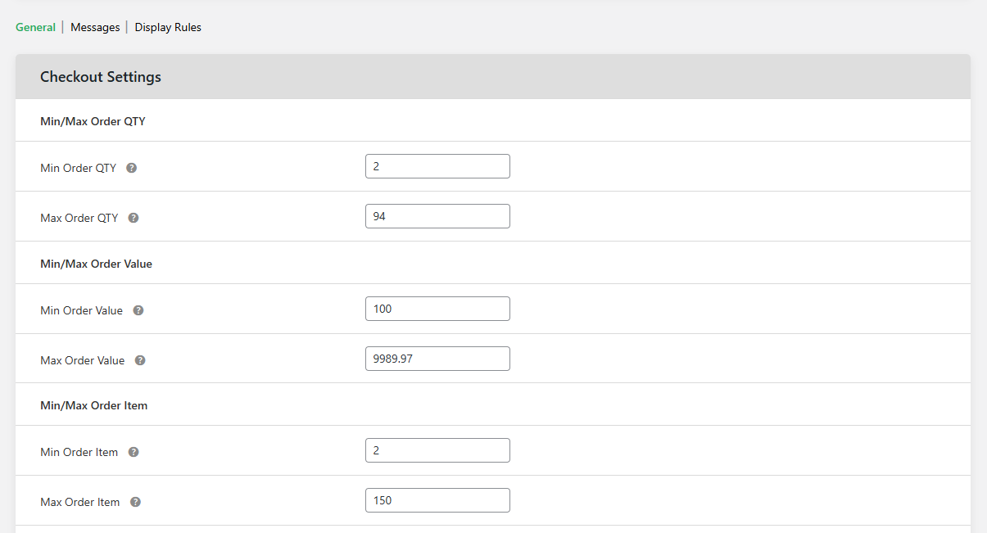Switch to the Display Rules tab
Screen dimensions: 987x533
[168, 26]
